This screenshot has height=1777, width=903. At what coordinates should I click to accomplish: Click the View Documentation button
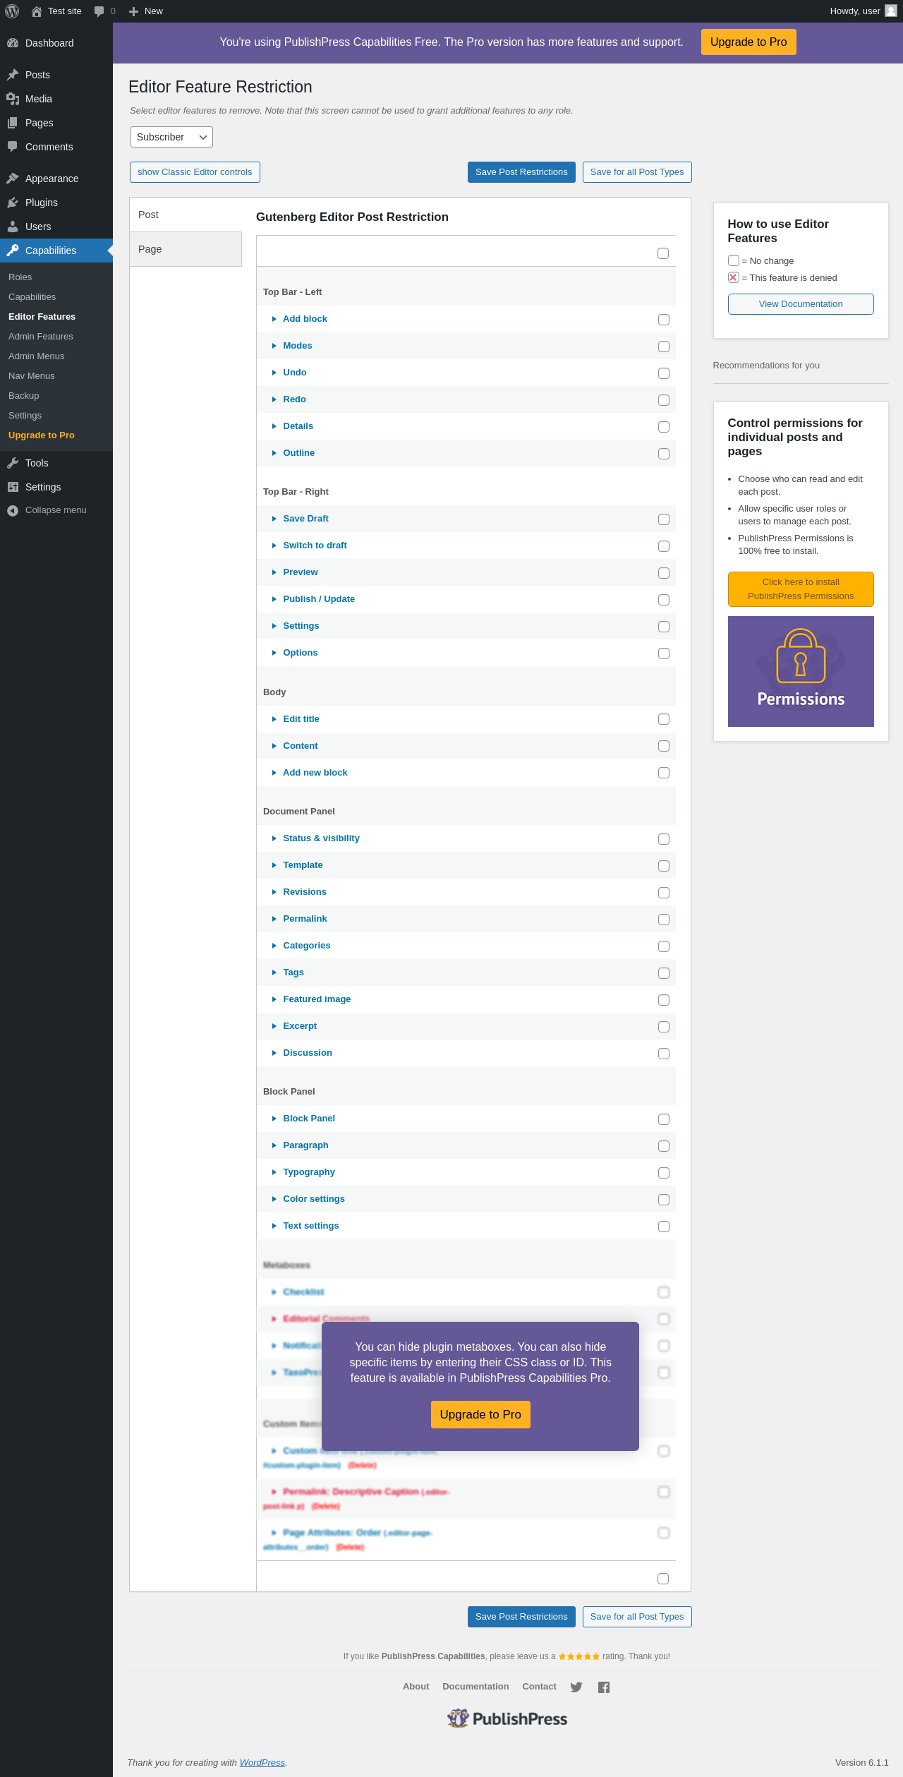coord(801,304)
